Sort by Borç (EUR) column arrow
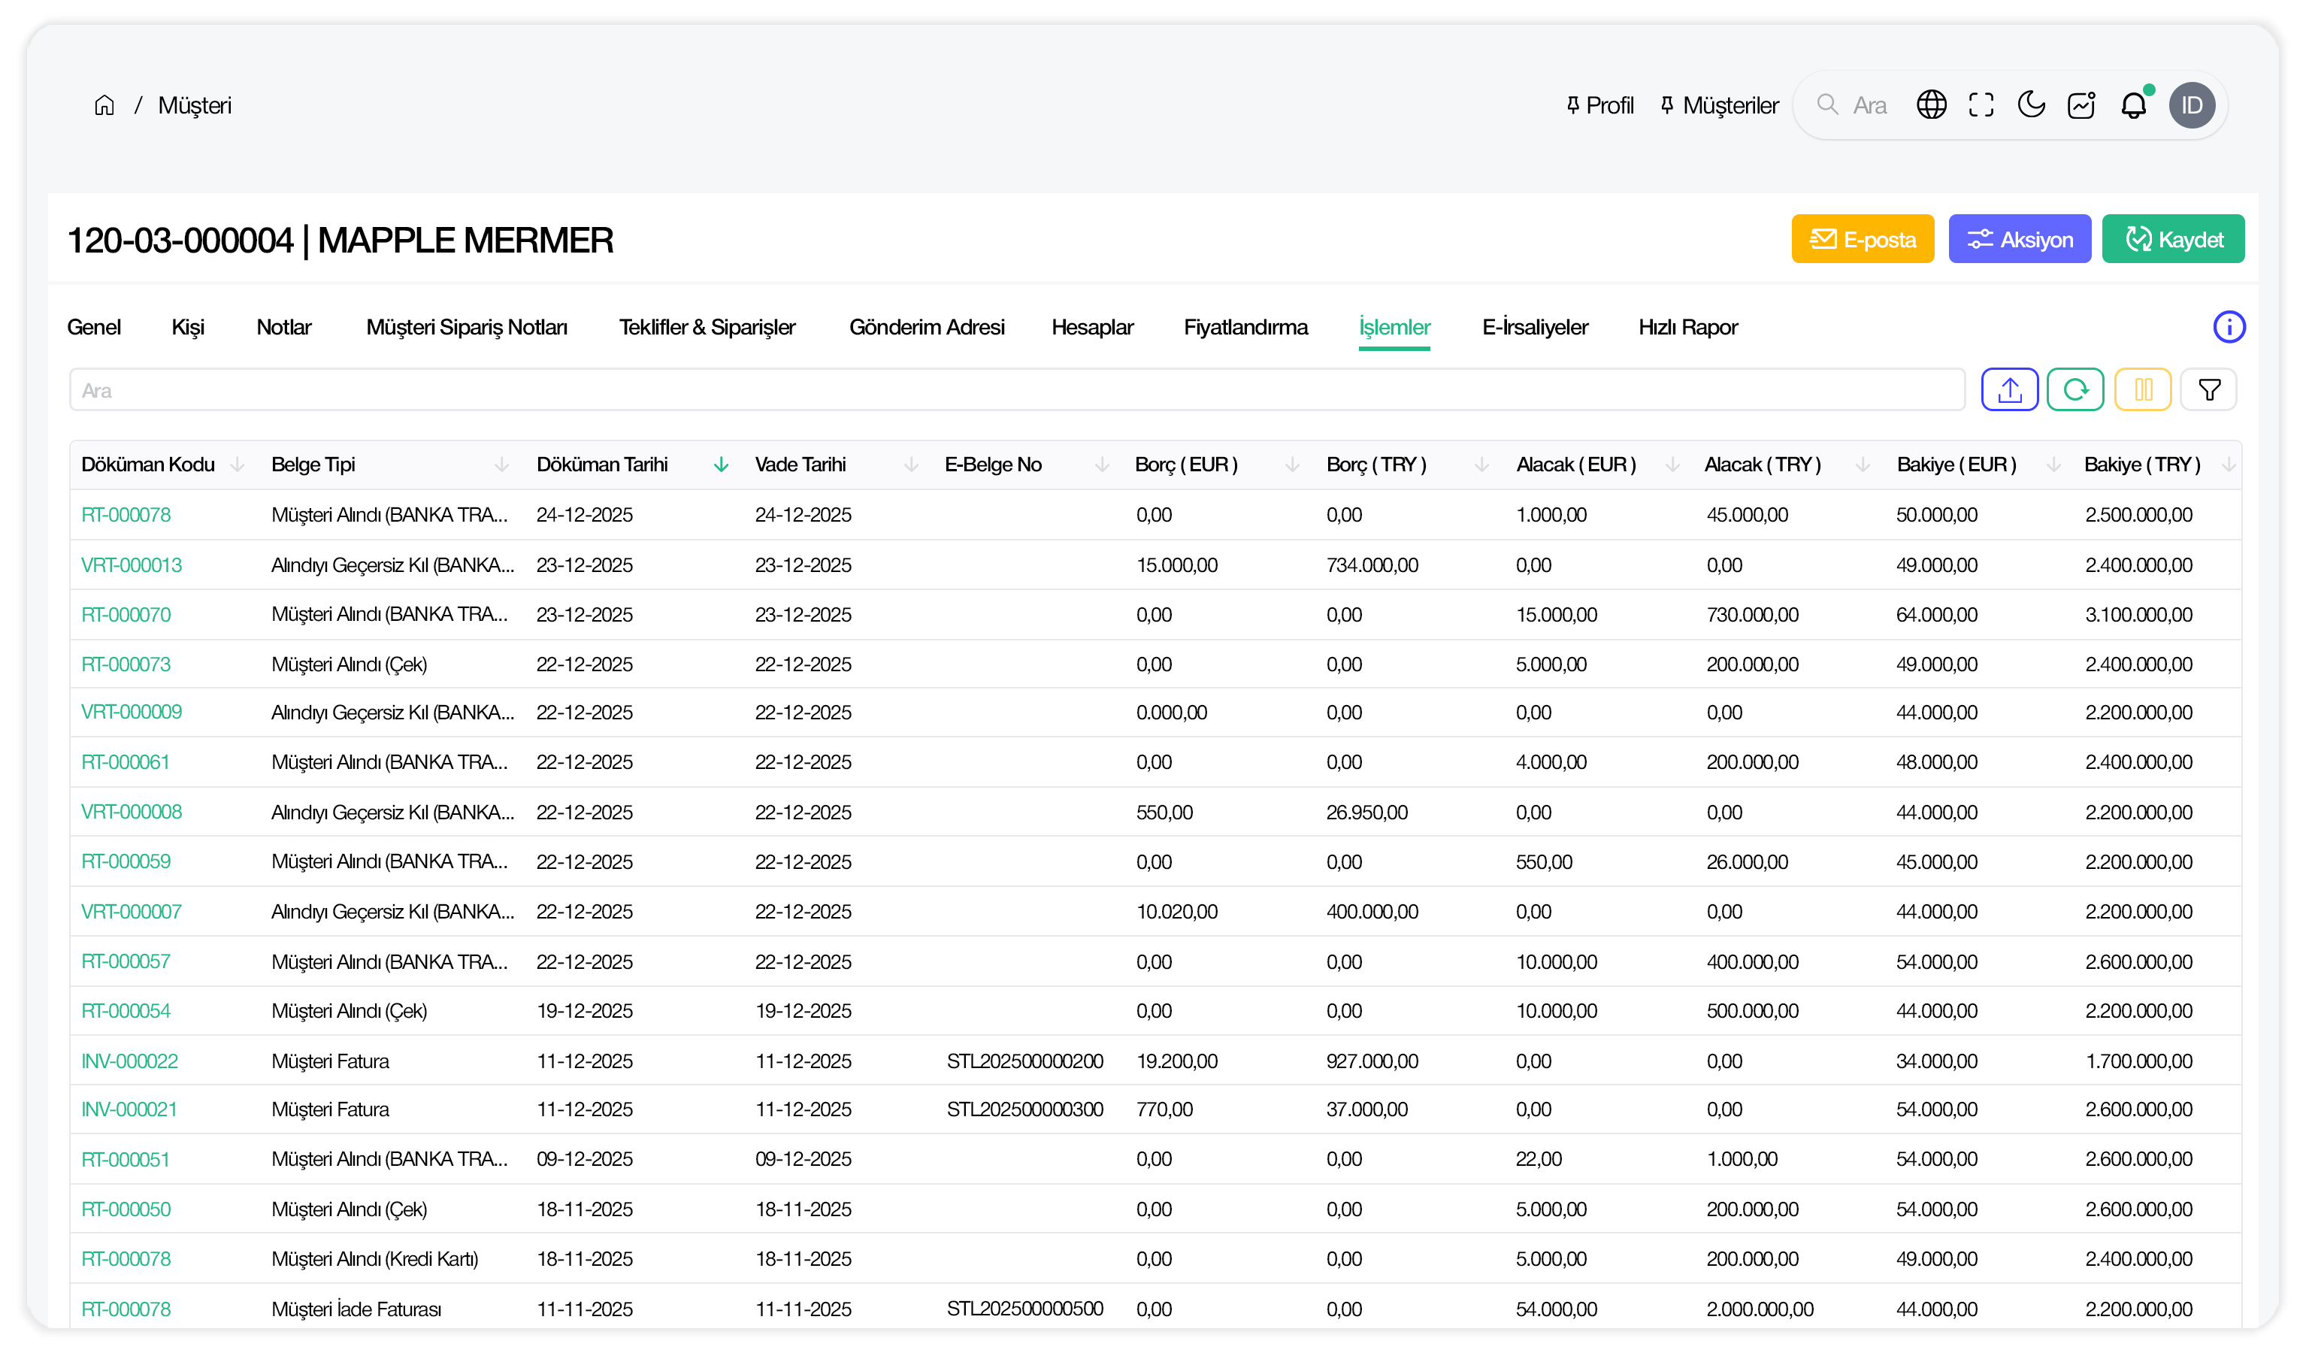This screenshot has width=2306, height=1353. [1292, 465]
